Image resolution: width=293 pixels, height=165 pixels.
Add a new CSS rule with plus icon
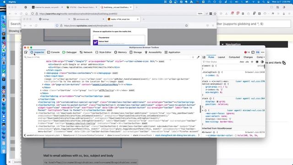click(252, 62)
